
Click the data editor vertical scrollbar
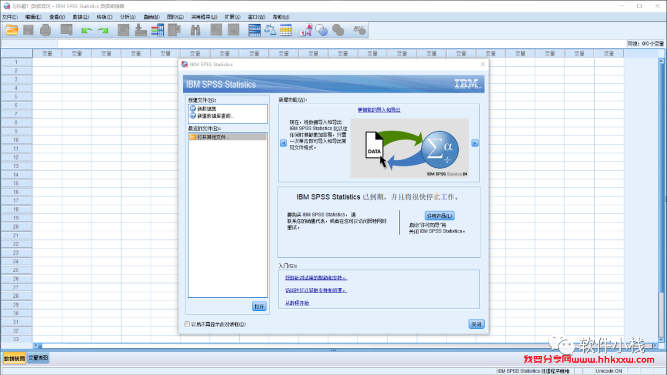click(661, 200)
